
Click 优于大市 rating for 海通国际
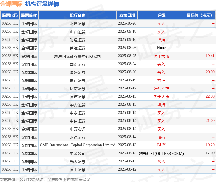pos(161,56)
